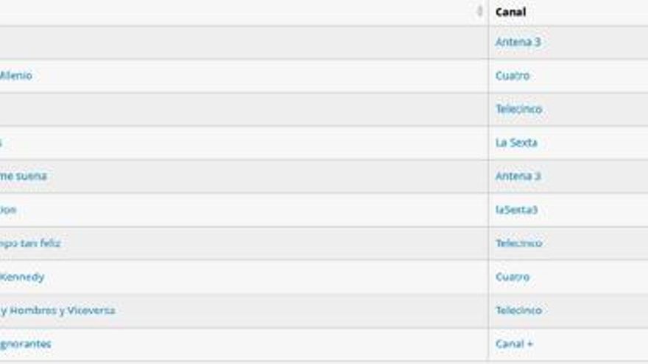
Task: Open Antena 3 link beside 'me suena'
Action: click(x=518, y=176)
